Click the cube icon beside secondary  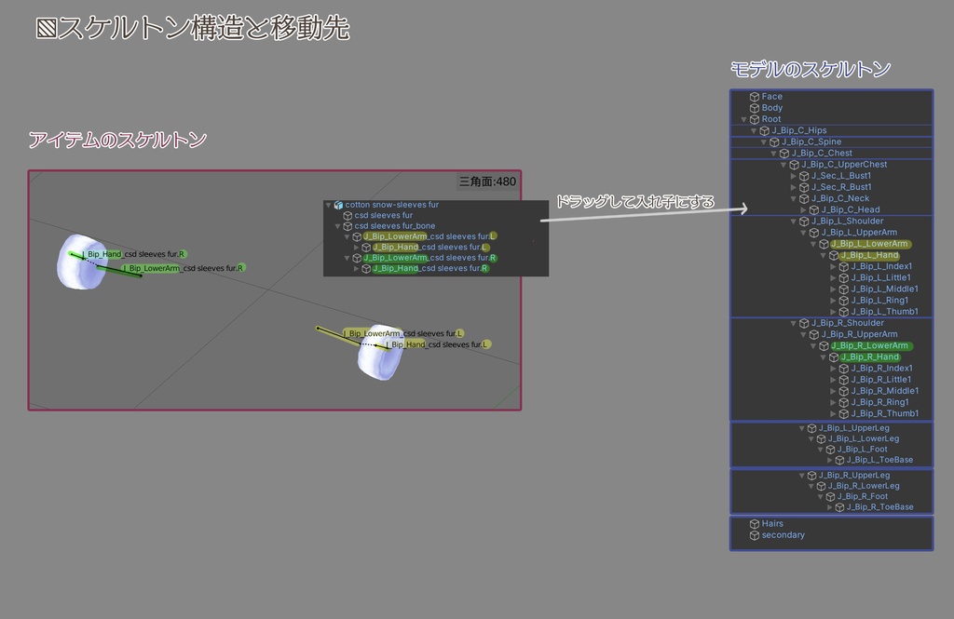click(x=755, y=536)
